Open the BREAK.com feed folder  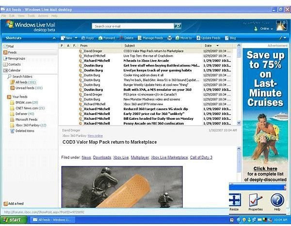coord(24,102)
